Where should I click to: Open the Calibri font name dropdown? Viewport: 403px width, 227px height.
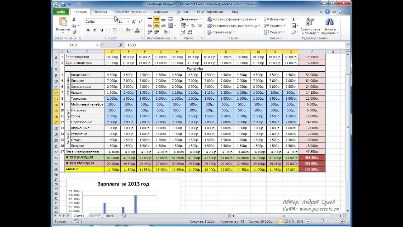116,22
